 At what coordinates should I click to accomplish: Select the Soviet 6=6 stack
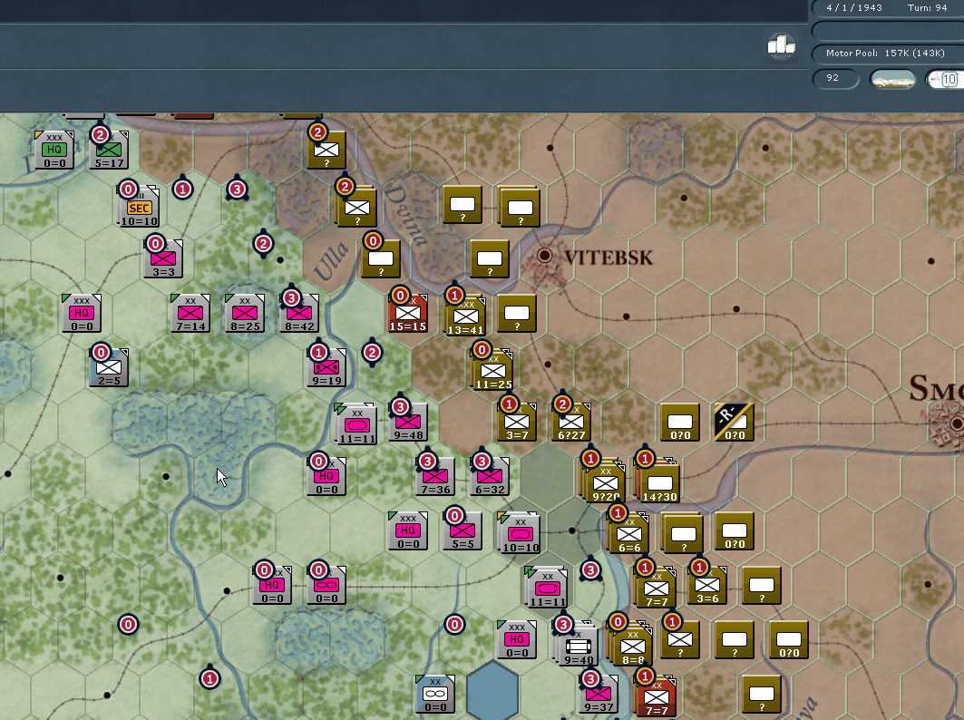(x=628, y=534)
